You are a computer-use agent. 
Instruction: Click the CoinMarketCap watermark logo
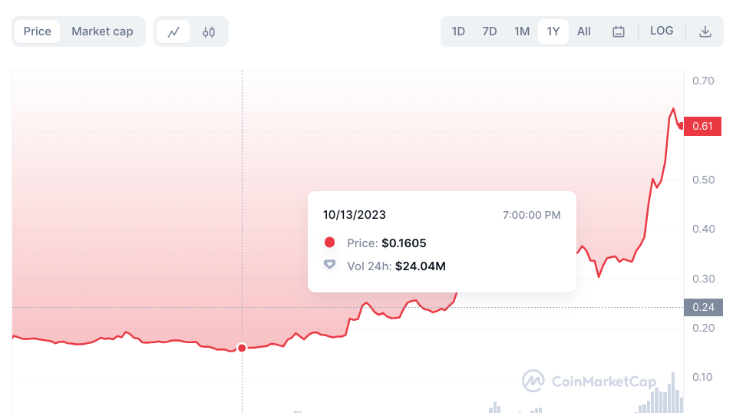coord(589,382)
